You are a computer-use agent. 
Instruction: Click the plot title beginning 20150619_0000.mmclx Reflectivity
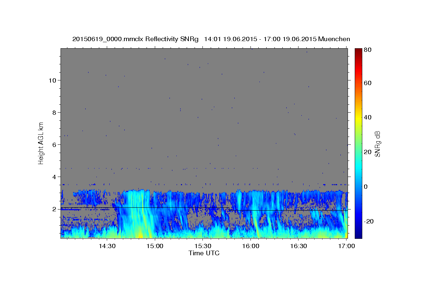pyautogui.click(x=211, y=39)
